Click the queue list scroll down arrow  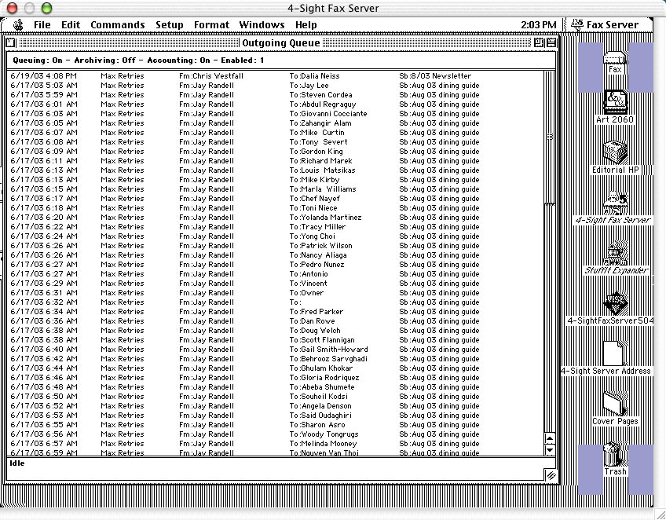pos(550,450)
